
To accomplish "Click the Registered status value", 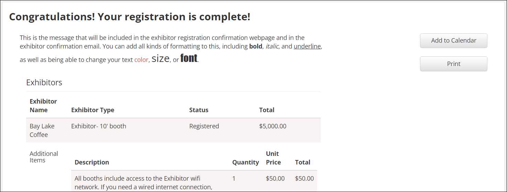I will click(x=204, y=126).
